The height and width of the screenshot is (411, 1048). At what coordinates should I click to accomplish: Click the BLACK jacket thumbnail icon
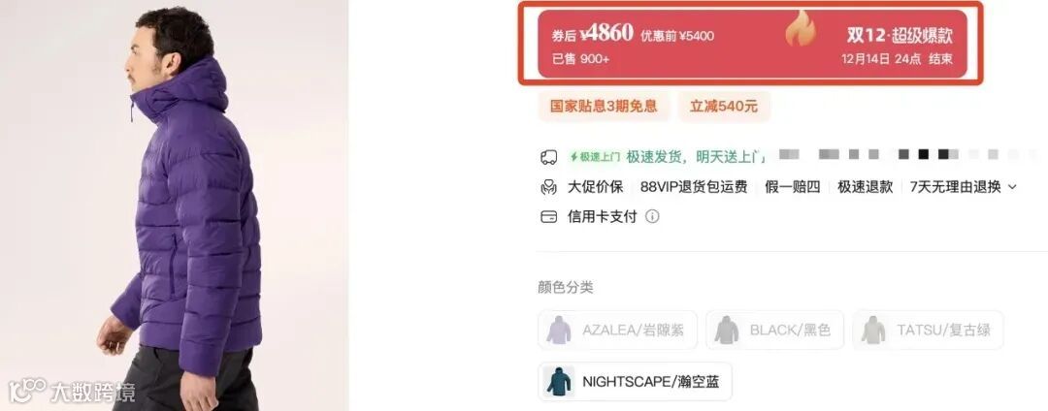click(x=727, y=331)
